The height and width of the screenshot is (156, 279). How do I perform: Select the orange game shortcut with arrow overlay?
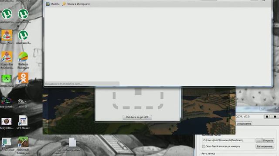pos(7,60)
